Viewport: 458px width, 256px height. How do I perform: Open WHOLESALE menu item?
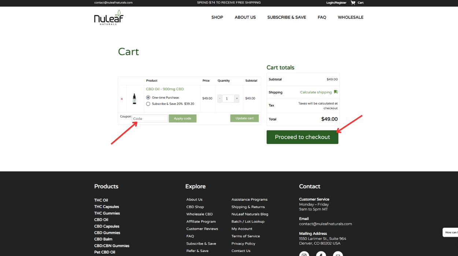(x=351, y=17)
